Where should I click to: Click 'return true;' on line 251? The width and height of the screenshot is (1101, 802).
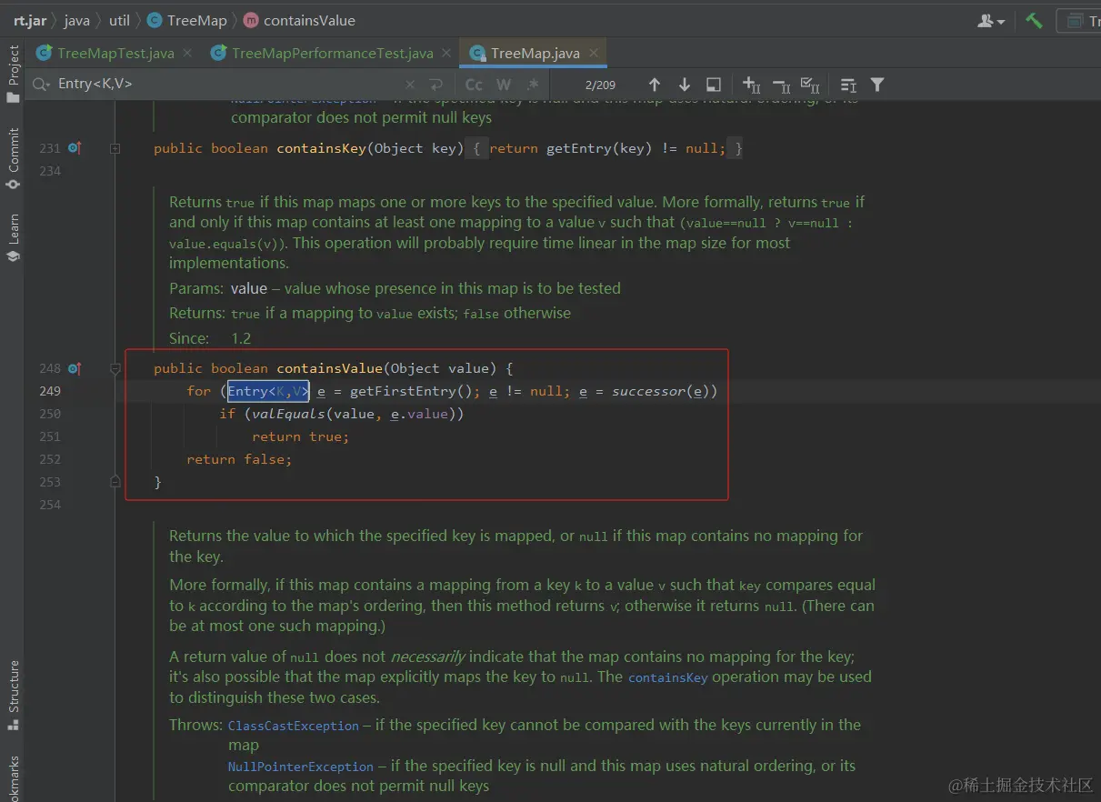click(300, 436)
